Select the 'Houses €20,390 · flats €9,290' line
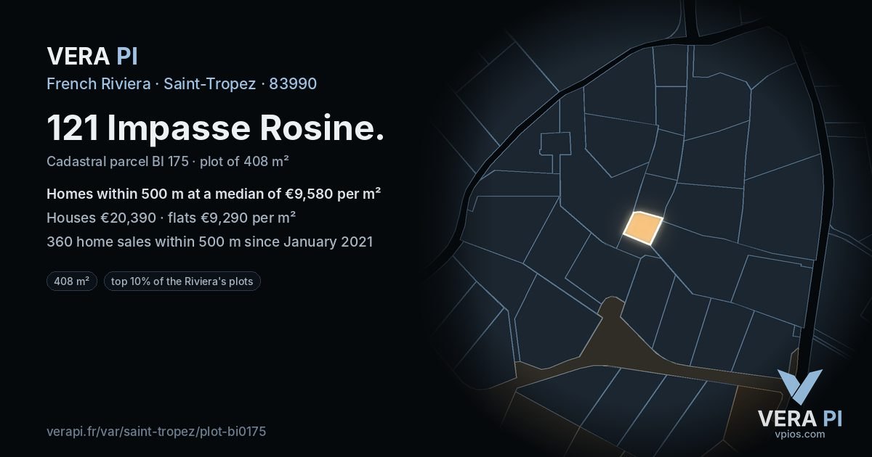This screenshot has width=872, height=457. click(171, 218)
